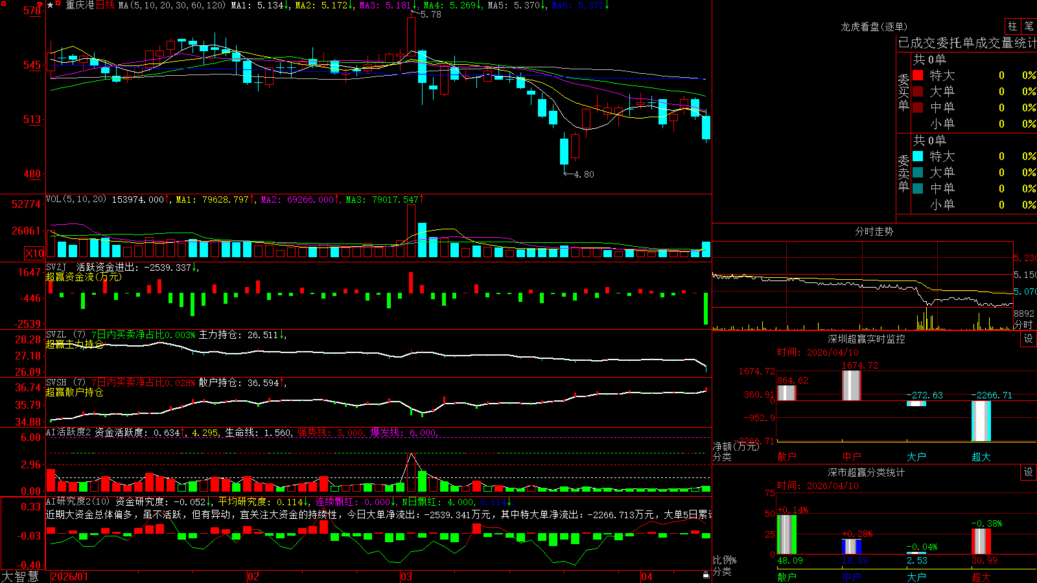Click the 03 month marker on the time axis
Image resolution: width=1037 pixels, height=583 pixels.
click(x=406, y=577)
